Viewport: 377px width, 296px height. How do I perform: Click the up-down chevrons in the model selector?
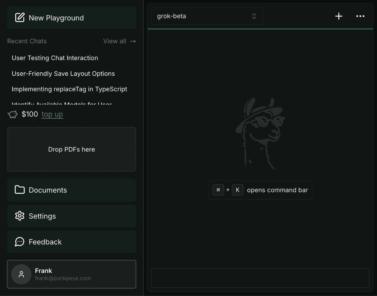(254, 16)
